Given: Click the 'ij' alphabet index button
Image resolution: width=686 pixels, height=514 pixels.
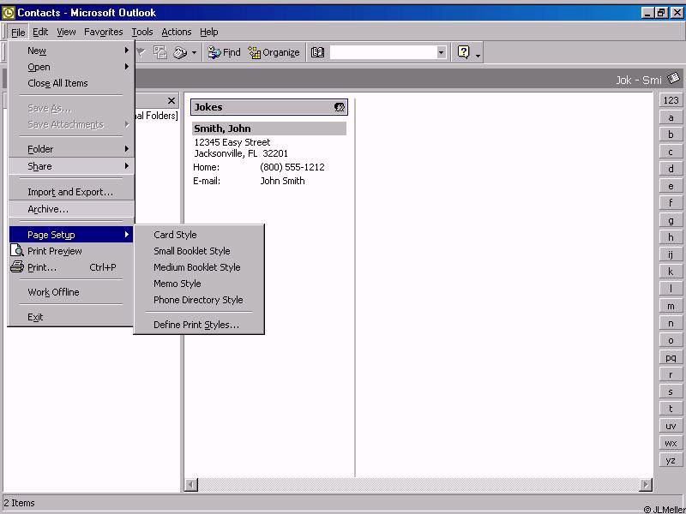Looking at the screenshot, I should click(x=671, y=254).
